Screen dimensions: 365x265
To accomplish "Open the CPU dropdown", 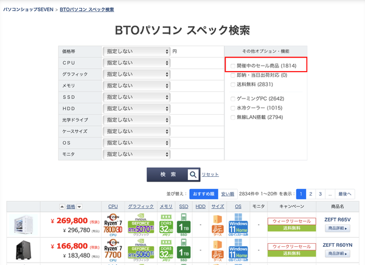I will click(137, 63).
